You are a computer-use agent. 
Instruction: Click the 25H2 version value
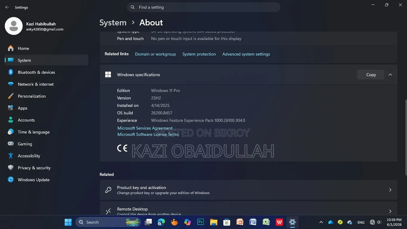[x=156, y=98]
